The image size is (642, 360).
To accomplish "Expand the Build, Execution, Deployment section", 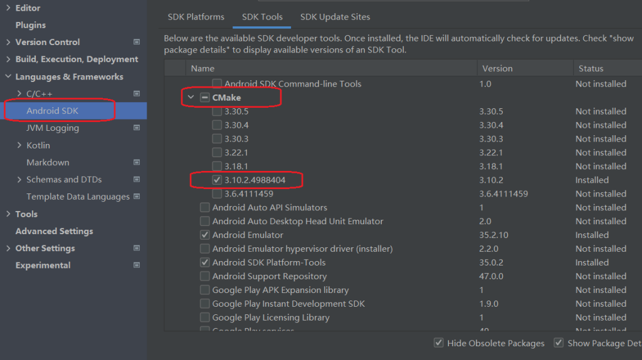I will [x=8, y=59].
